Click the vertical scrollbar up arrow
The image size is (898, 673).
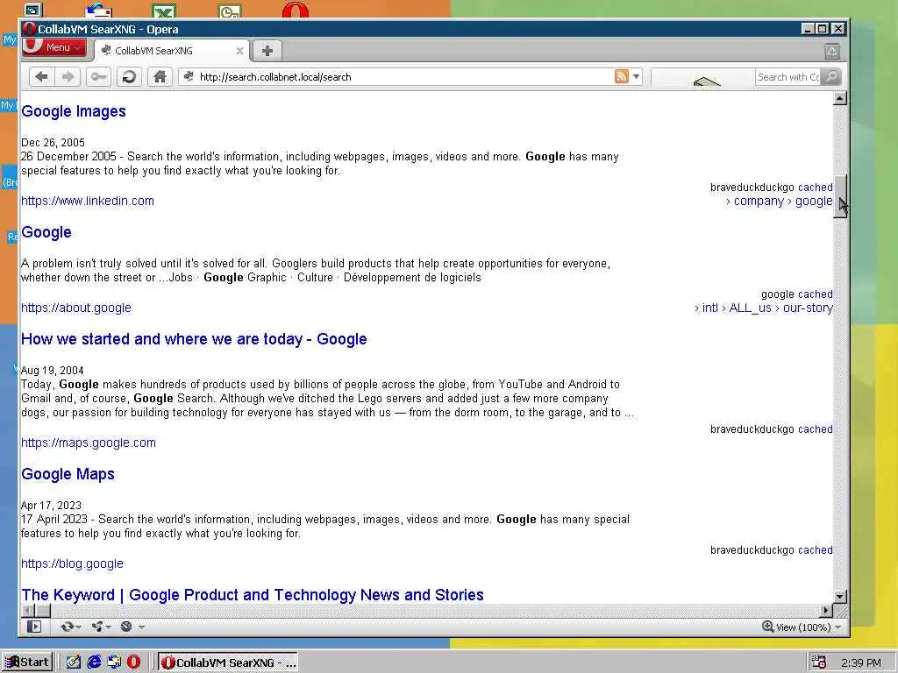tap(839, 98)
